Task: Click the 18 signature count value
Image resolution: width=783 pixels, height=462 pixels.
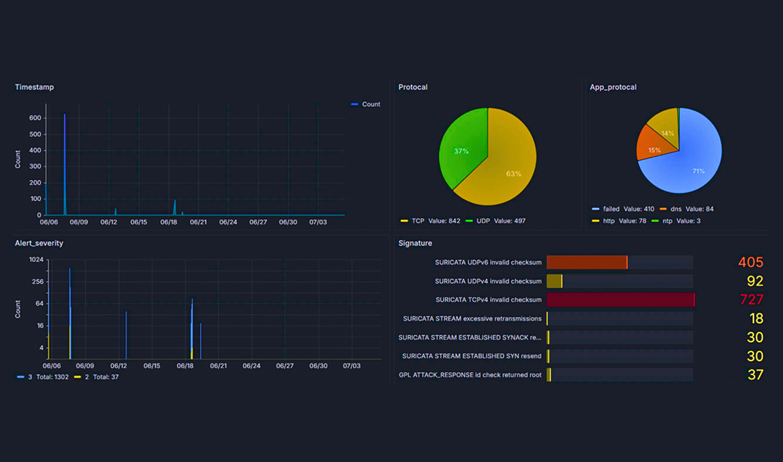Action: 756,318
